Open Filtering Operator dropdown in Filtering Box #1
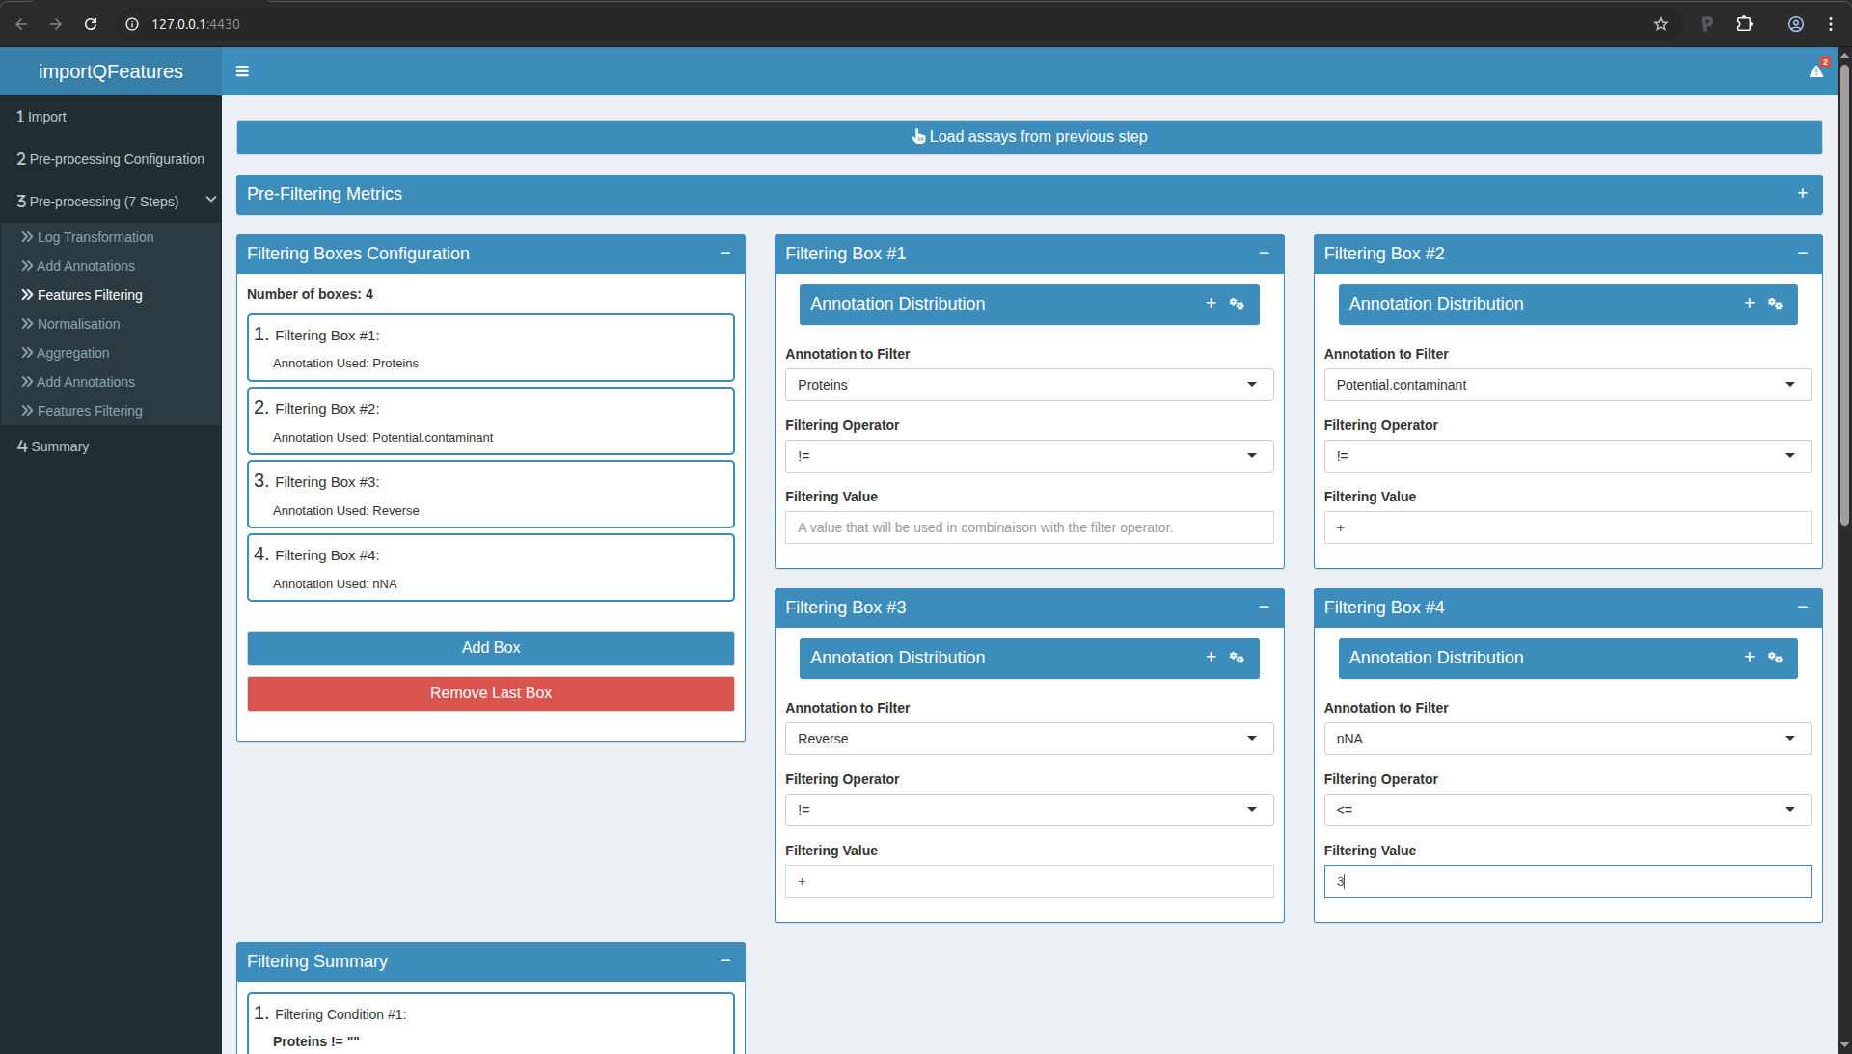Screen dimensions: 1852x1054 click(1029, 456)
